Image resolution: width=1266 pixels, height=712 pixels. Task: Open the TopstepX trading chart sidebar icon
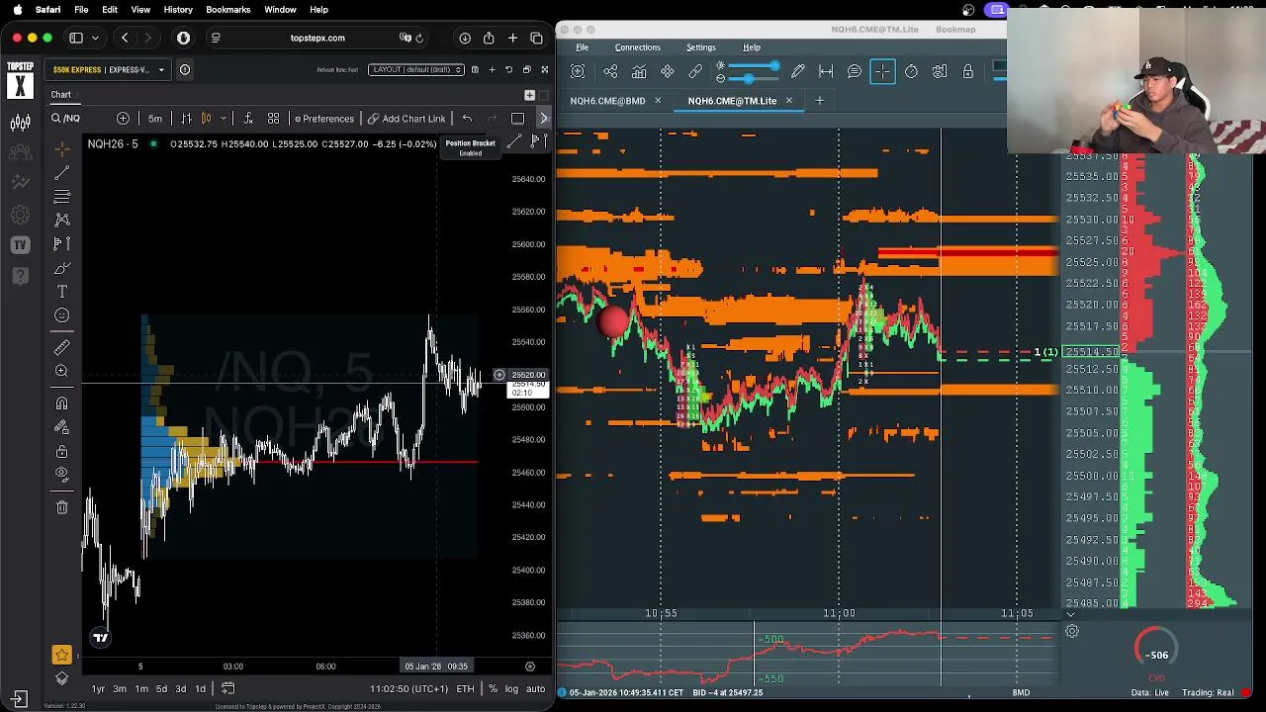click(x=20, y=123)
